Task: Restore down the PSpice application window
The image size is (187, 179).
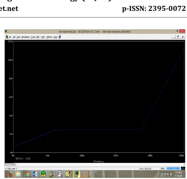Action: click(177, 31)
